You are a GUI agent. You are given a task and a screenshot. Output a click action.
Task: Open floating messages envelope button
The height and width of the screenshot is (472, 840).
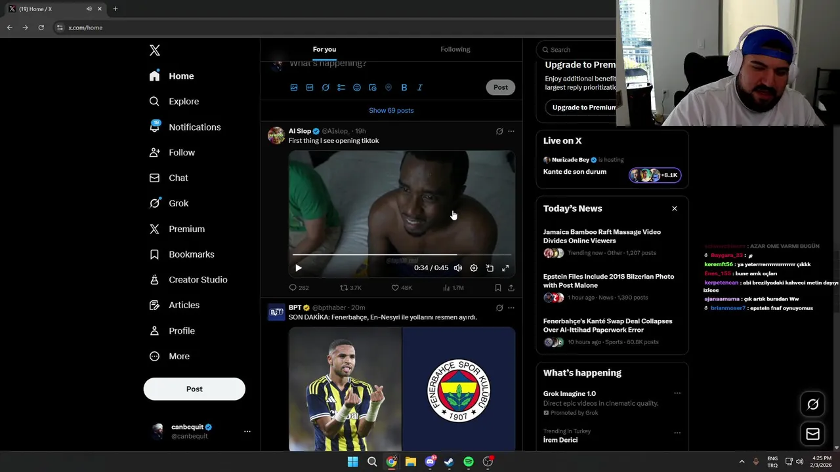coord(812,434)
